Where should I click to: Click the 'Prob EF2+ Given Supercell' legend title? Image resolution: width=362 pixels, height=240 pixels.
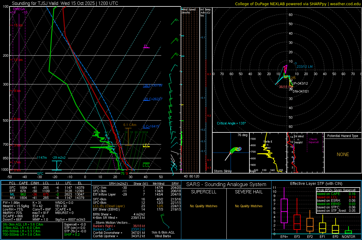click(x=336, y=190)
